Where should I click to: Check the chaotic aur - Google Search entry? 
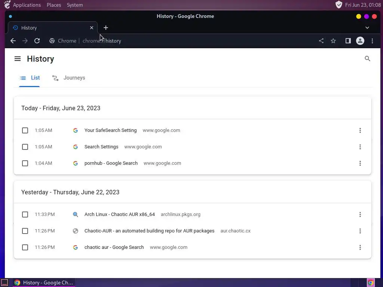pyautogui.click(x=25, y=247)
